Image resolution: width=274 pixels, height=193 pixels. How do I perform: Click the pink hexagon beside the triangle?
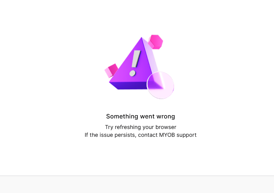tap(155, 42)
